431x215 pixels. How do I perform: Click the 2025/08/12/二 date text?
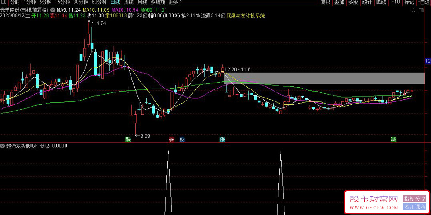point(15,15)
